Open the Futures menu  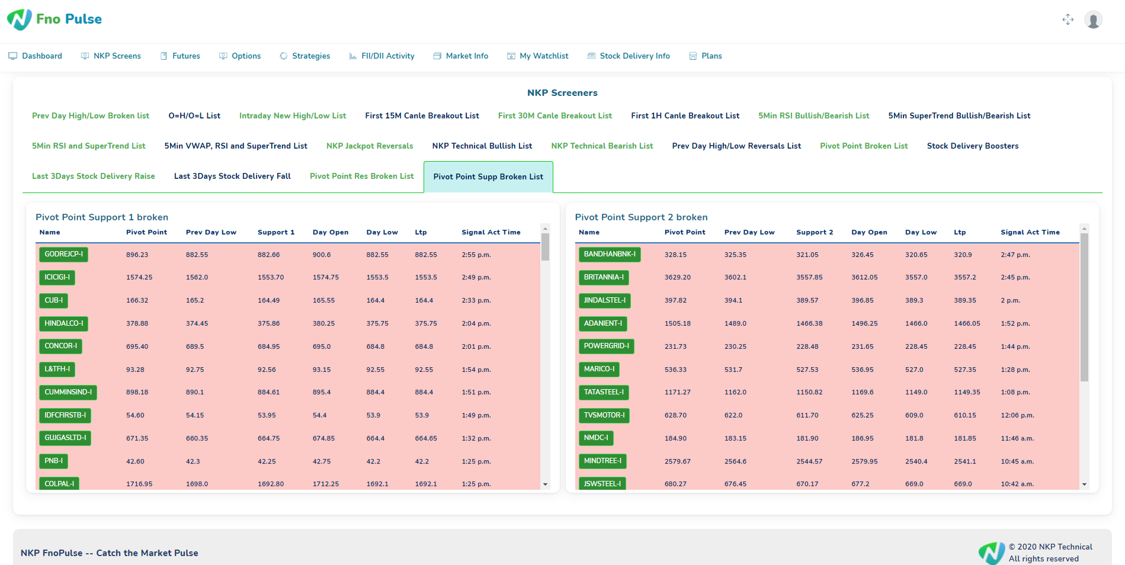click(186, 56)
